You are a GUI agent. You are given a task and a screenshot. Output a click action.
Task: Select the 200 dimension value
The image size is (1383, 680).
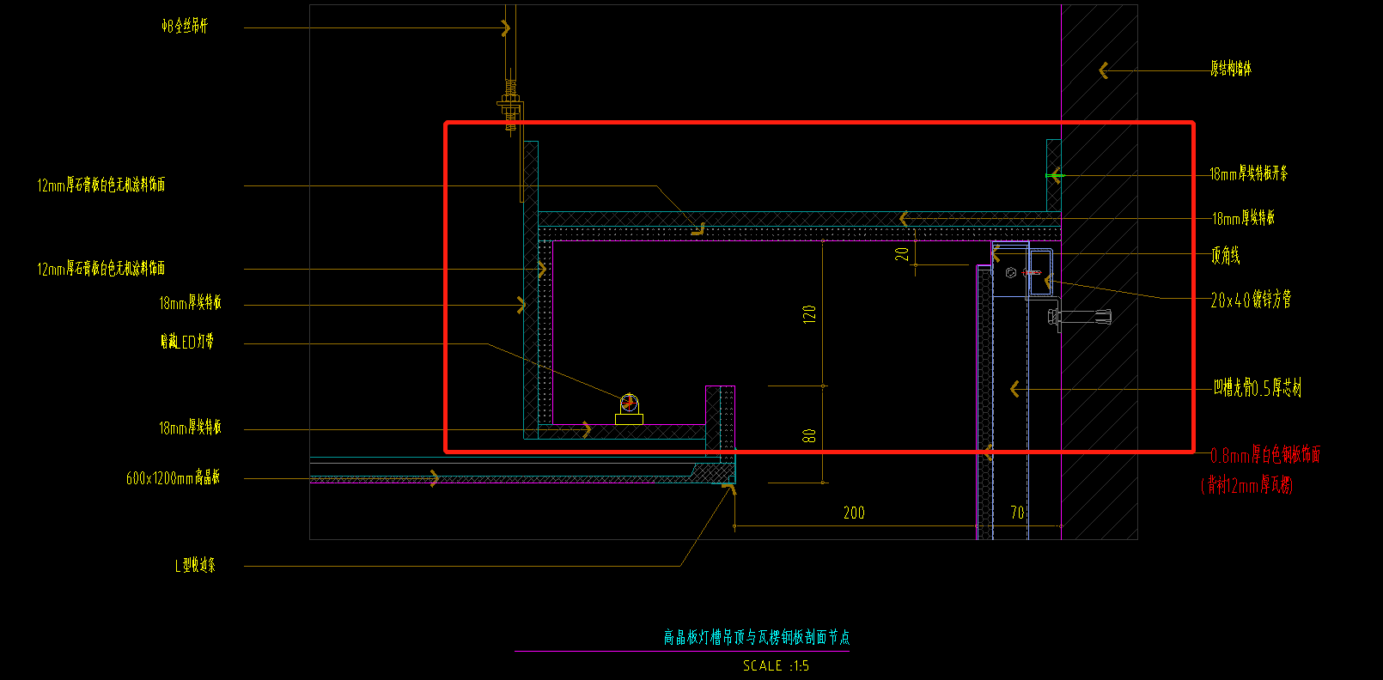tap(854, 513)
